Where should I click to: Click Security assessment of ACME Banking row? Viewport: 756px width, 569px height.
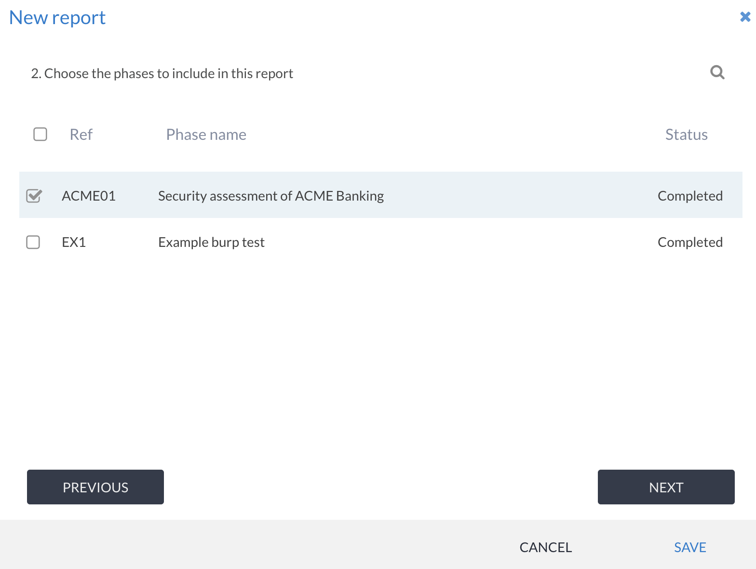pos(271,196)
